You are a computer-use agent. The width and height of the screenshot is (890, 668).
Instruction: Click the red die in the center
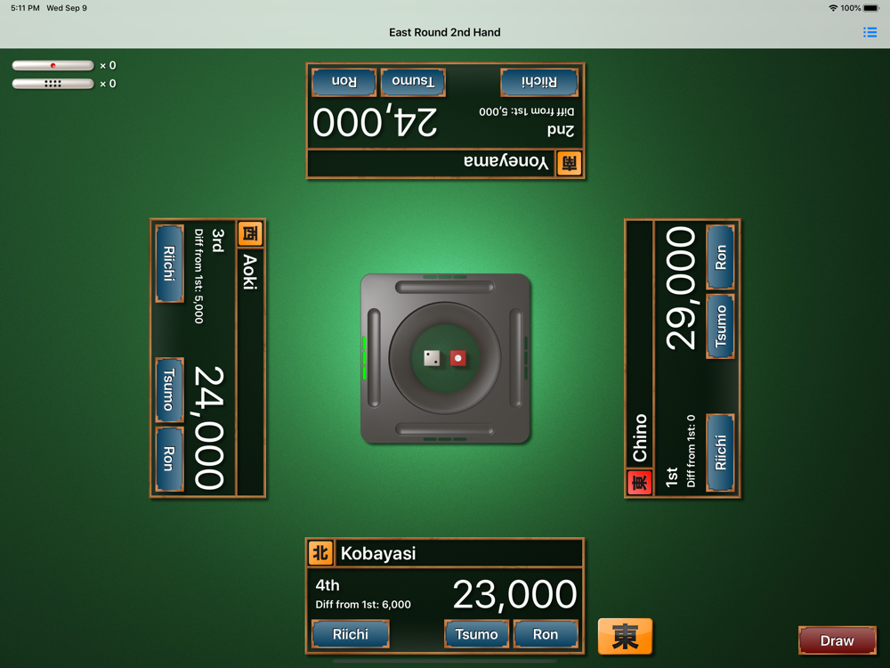[x=458, y=358]
